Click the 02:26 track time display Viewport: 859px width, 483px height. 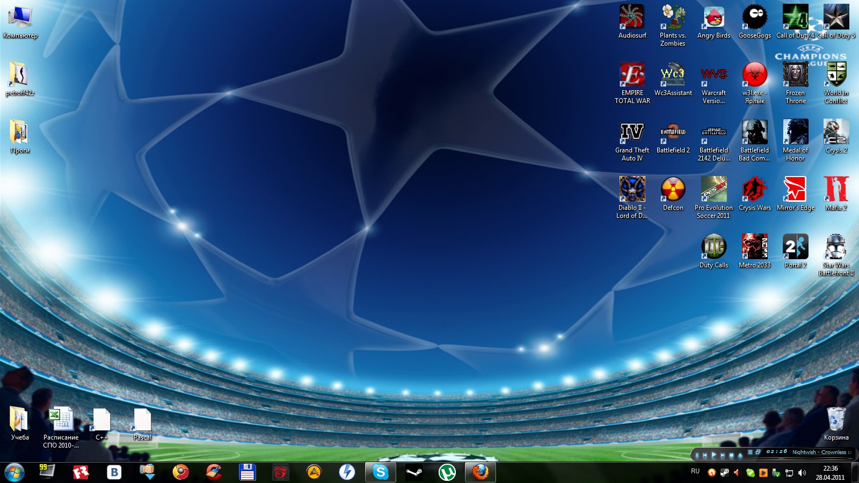point(776,452)
